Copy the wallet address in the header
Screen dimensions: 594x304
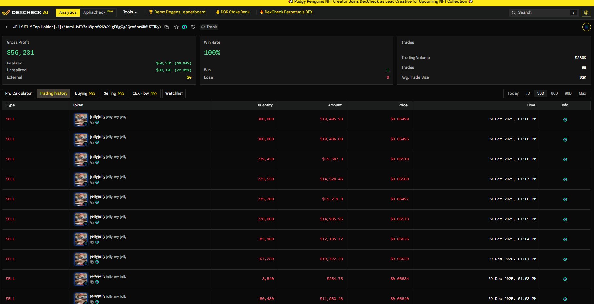tap(166, 27)
